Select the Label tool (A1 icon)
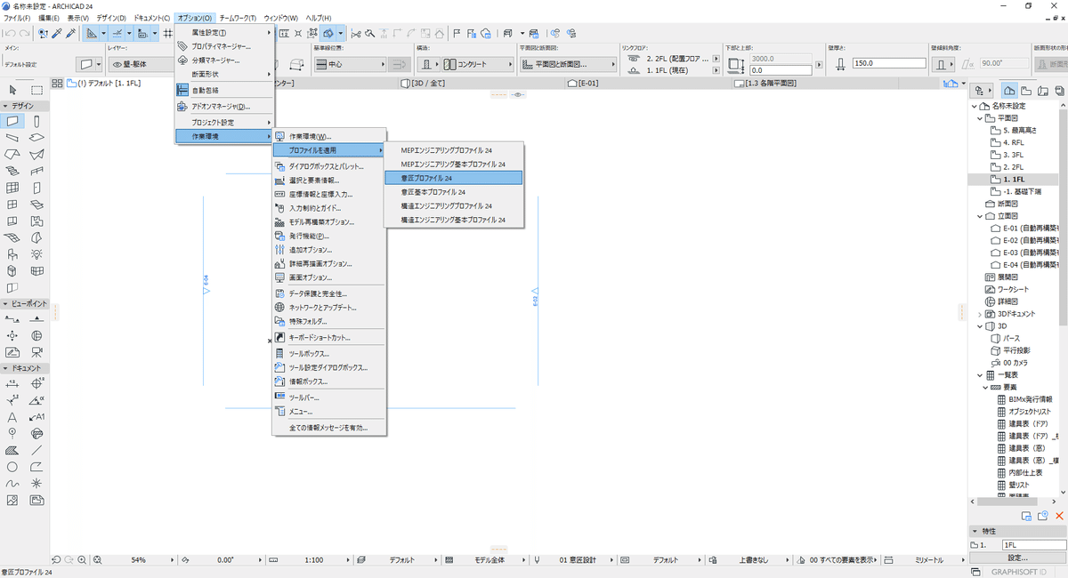Image resolution: width=1068 pixels, height=578 pixels. pyautogui.click(x=36, y=417)
